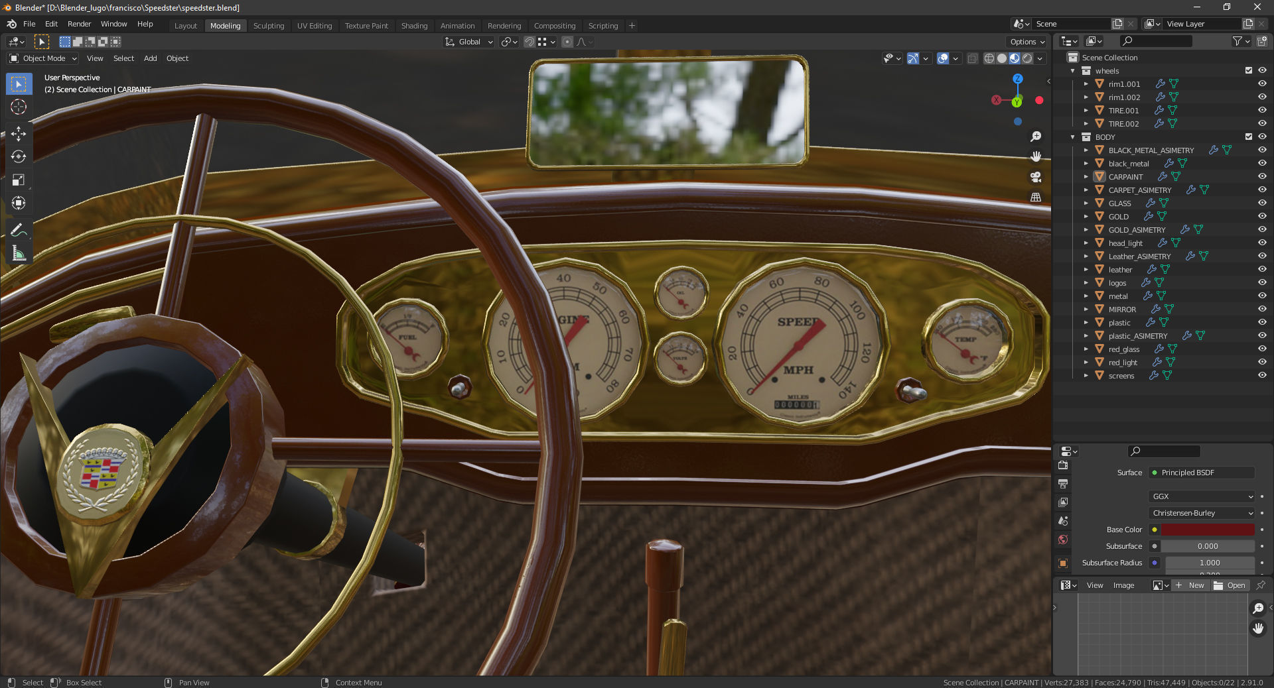Switch to material preview shading

tap(1015, 58)
